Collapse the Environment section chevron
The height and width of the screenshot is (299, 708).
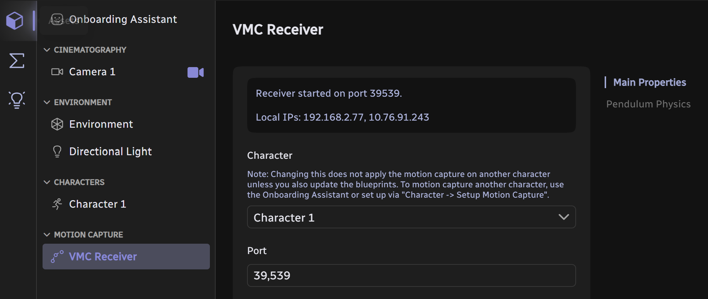(x=47, y=102)
